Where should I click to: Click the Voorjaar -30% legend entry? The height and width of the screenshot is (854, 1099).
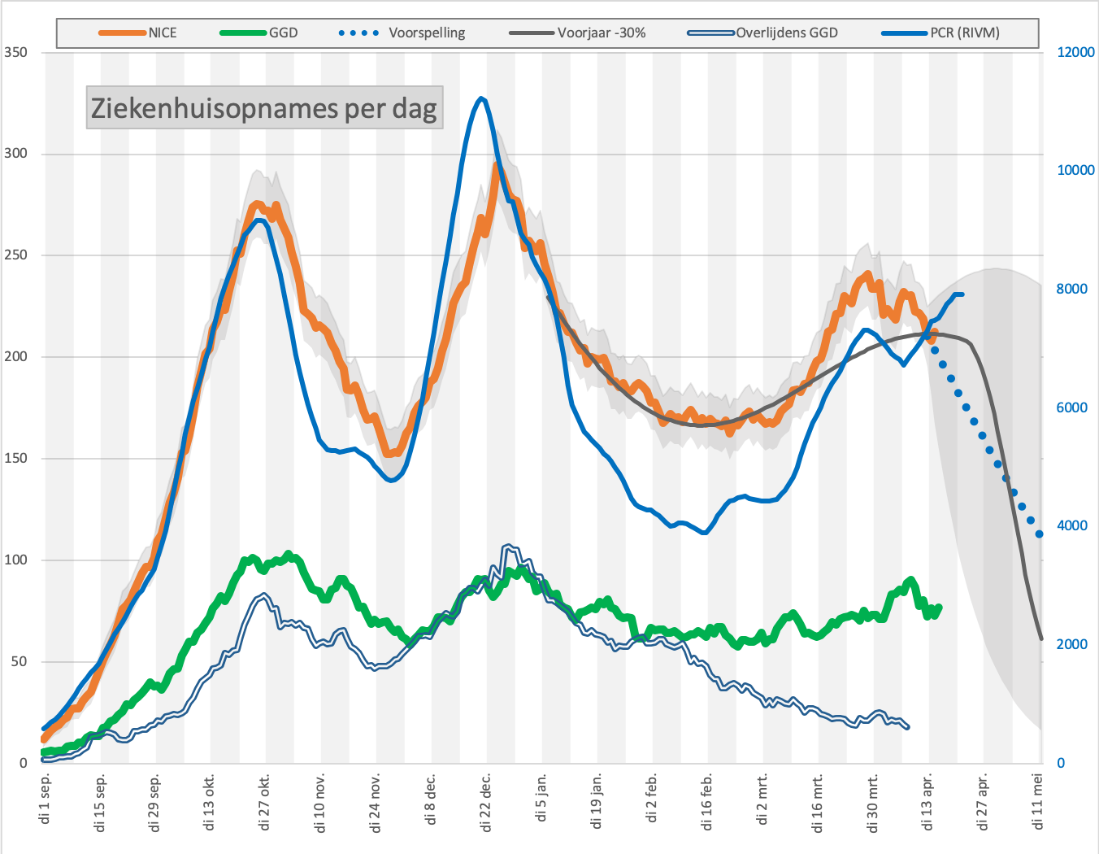point(577,33)
